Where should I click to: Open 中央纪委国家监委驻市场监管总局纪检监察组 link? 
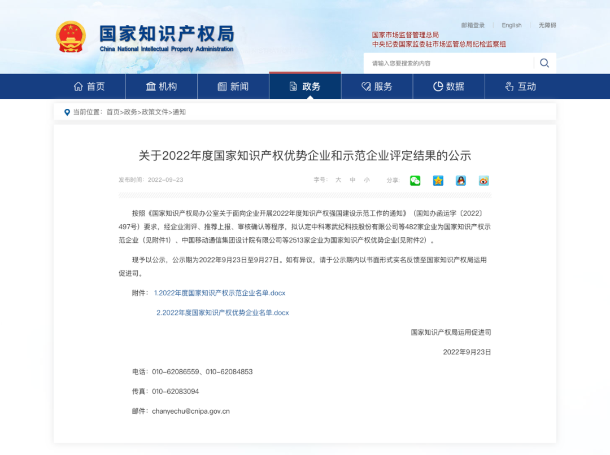[439, 45]
